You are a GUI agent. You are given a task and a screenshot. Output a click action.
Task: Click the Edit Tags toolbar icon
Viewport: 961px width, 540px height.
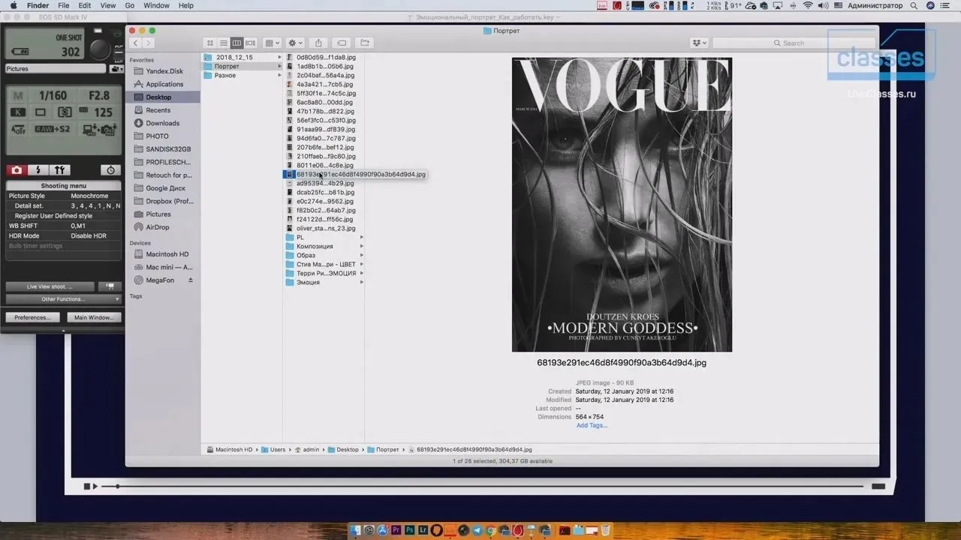[342, 43]
